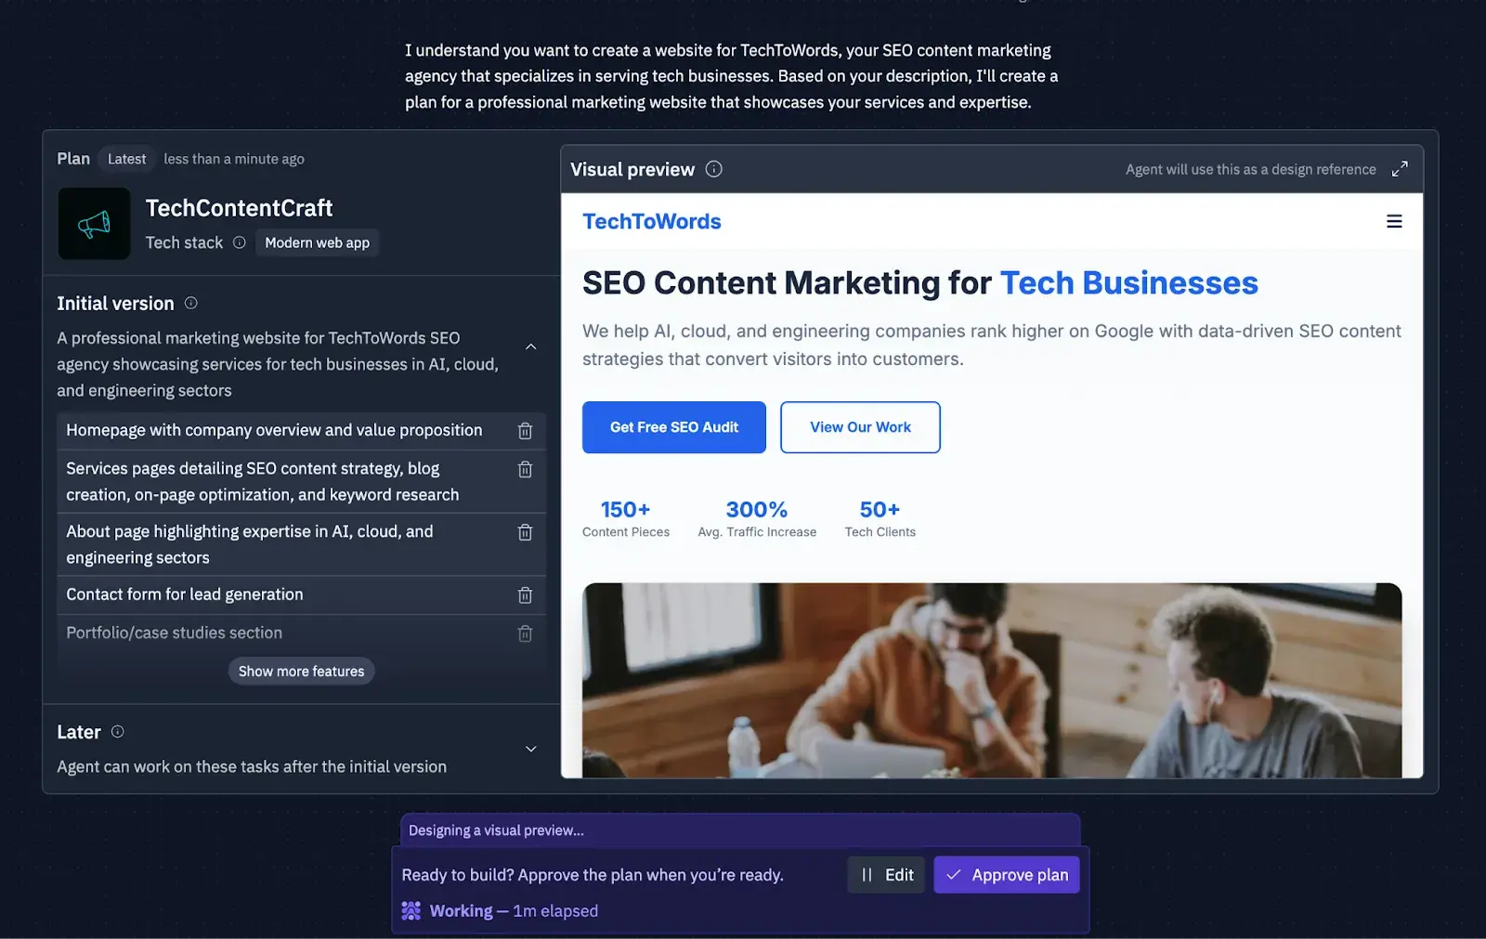The height and width of the screenshot is (939, 1486).
Task: Delete the Homepage feature with trash icon
Action: (525, 431)
